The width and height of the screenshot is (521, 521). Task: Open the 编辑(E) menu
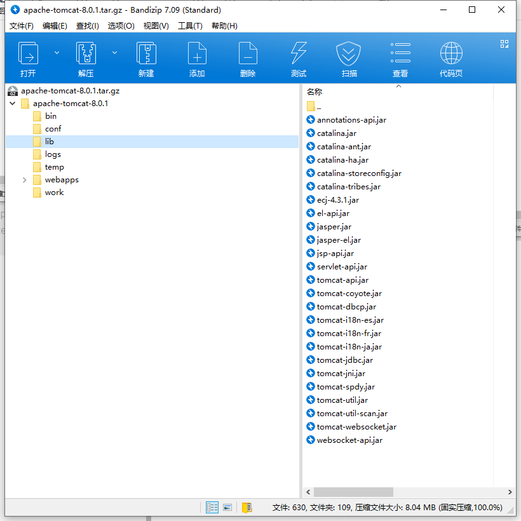coord(55,26)
